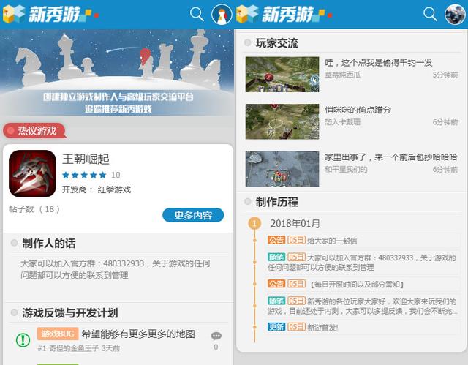The width and height of the screenshot is (468, 365).
Task: Tap the search icon beside the penguin avatar
Action: pos(197,14)
